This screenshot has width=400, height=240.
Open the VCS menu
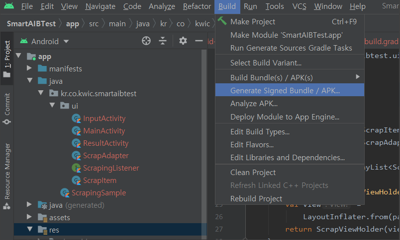coord(299,6)
